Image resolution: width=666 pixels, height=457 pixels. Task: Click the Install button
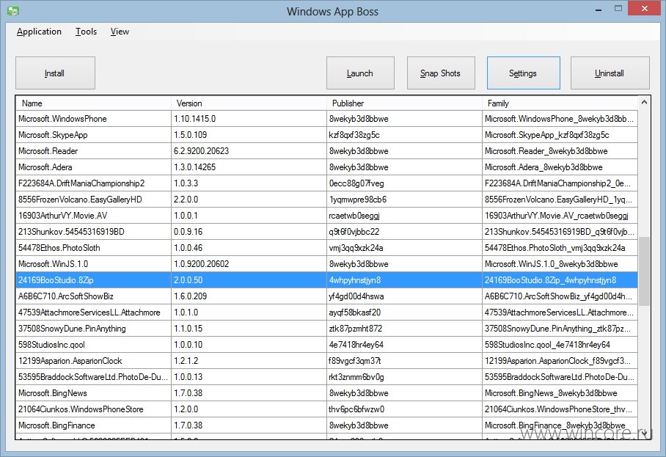point(55,73)
